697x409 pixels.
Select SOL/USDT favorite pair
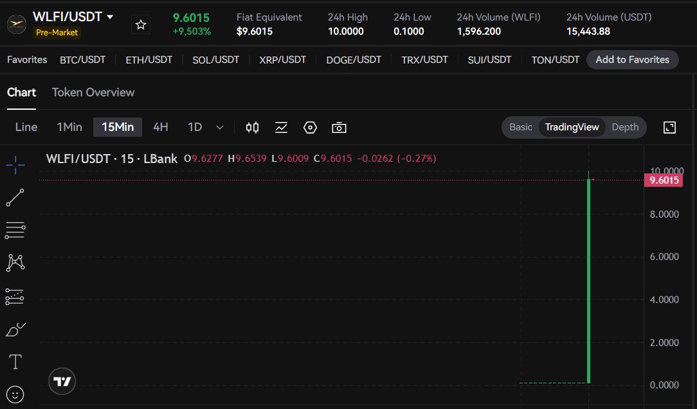(215, 60)
